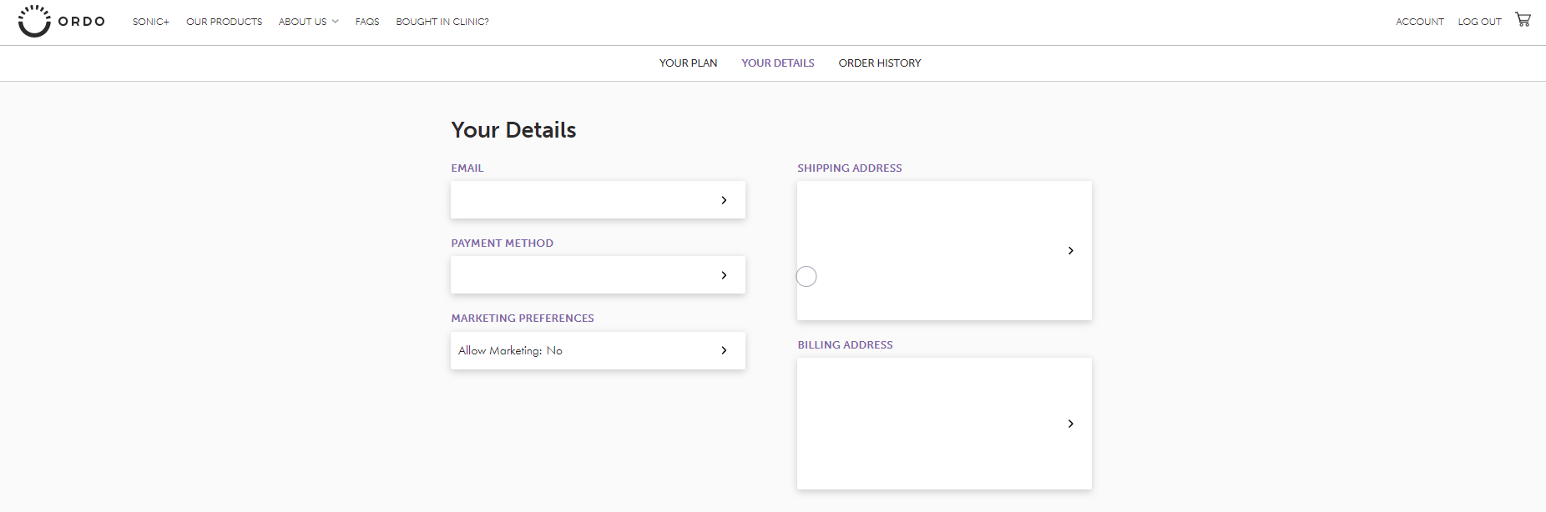Screen dimensions: 1546x512
Task: Open the Shipping Address chevron
Action: pyautogui.click(x=1071, y=250)
